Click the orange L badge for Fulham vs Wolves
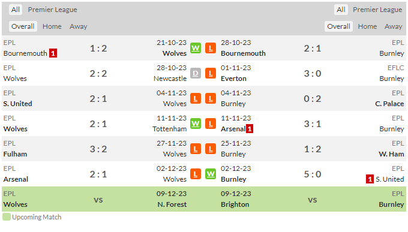The height and width of the screenshot is (232, 408). [x=196, y=149]
